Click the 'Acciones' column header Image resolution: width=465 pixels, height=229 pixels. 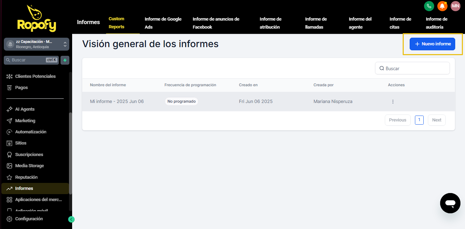(x=396, y=85)
